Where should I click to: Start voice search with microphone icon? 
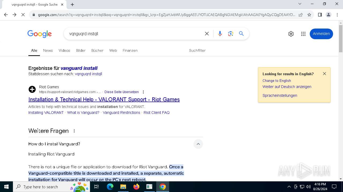tap(220, 34)
